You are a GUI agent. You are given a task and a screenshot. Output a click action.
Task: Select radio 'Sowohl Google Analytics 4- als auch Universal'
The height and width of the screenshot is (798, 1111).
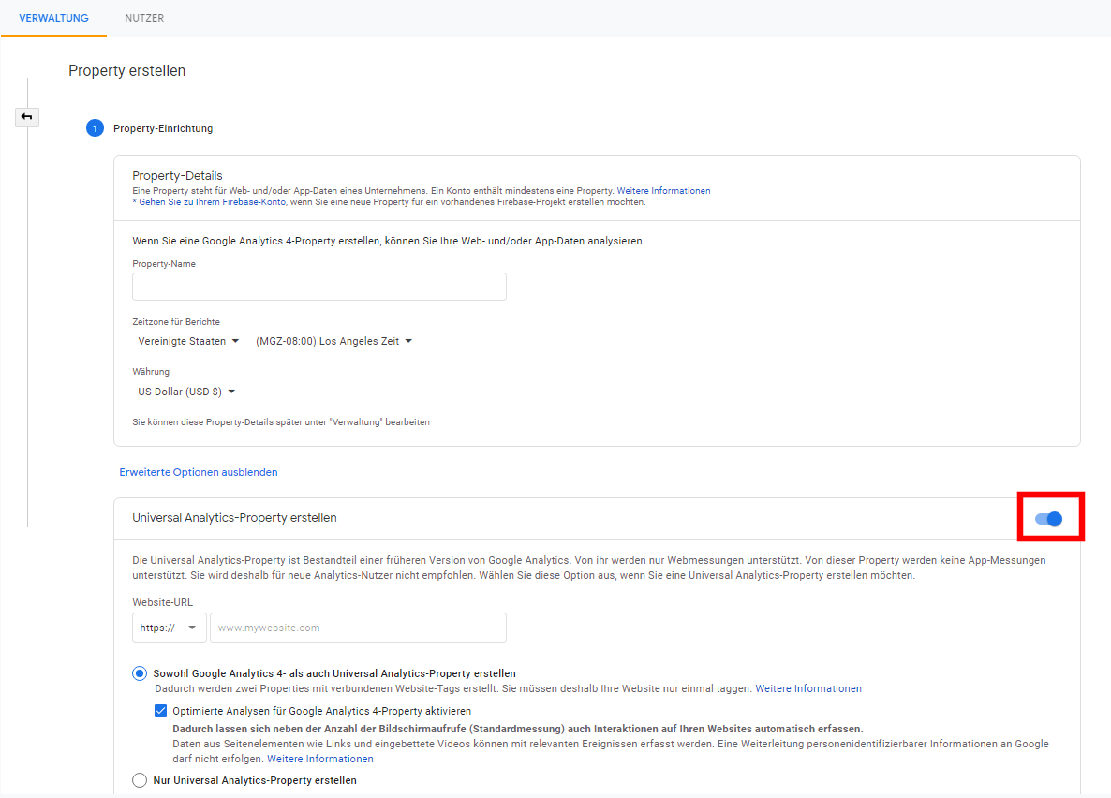tap(140, 673)
